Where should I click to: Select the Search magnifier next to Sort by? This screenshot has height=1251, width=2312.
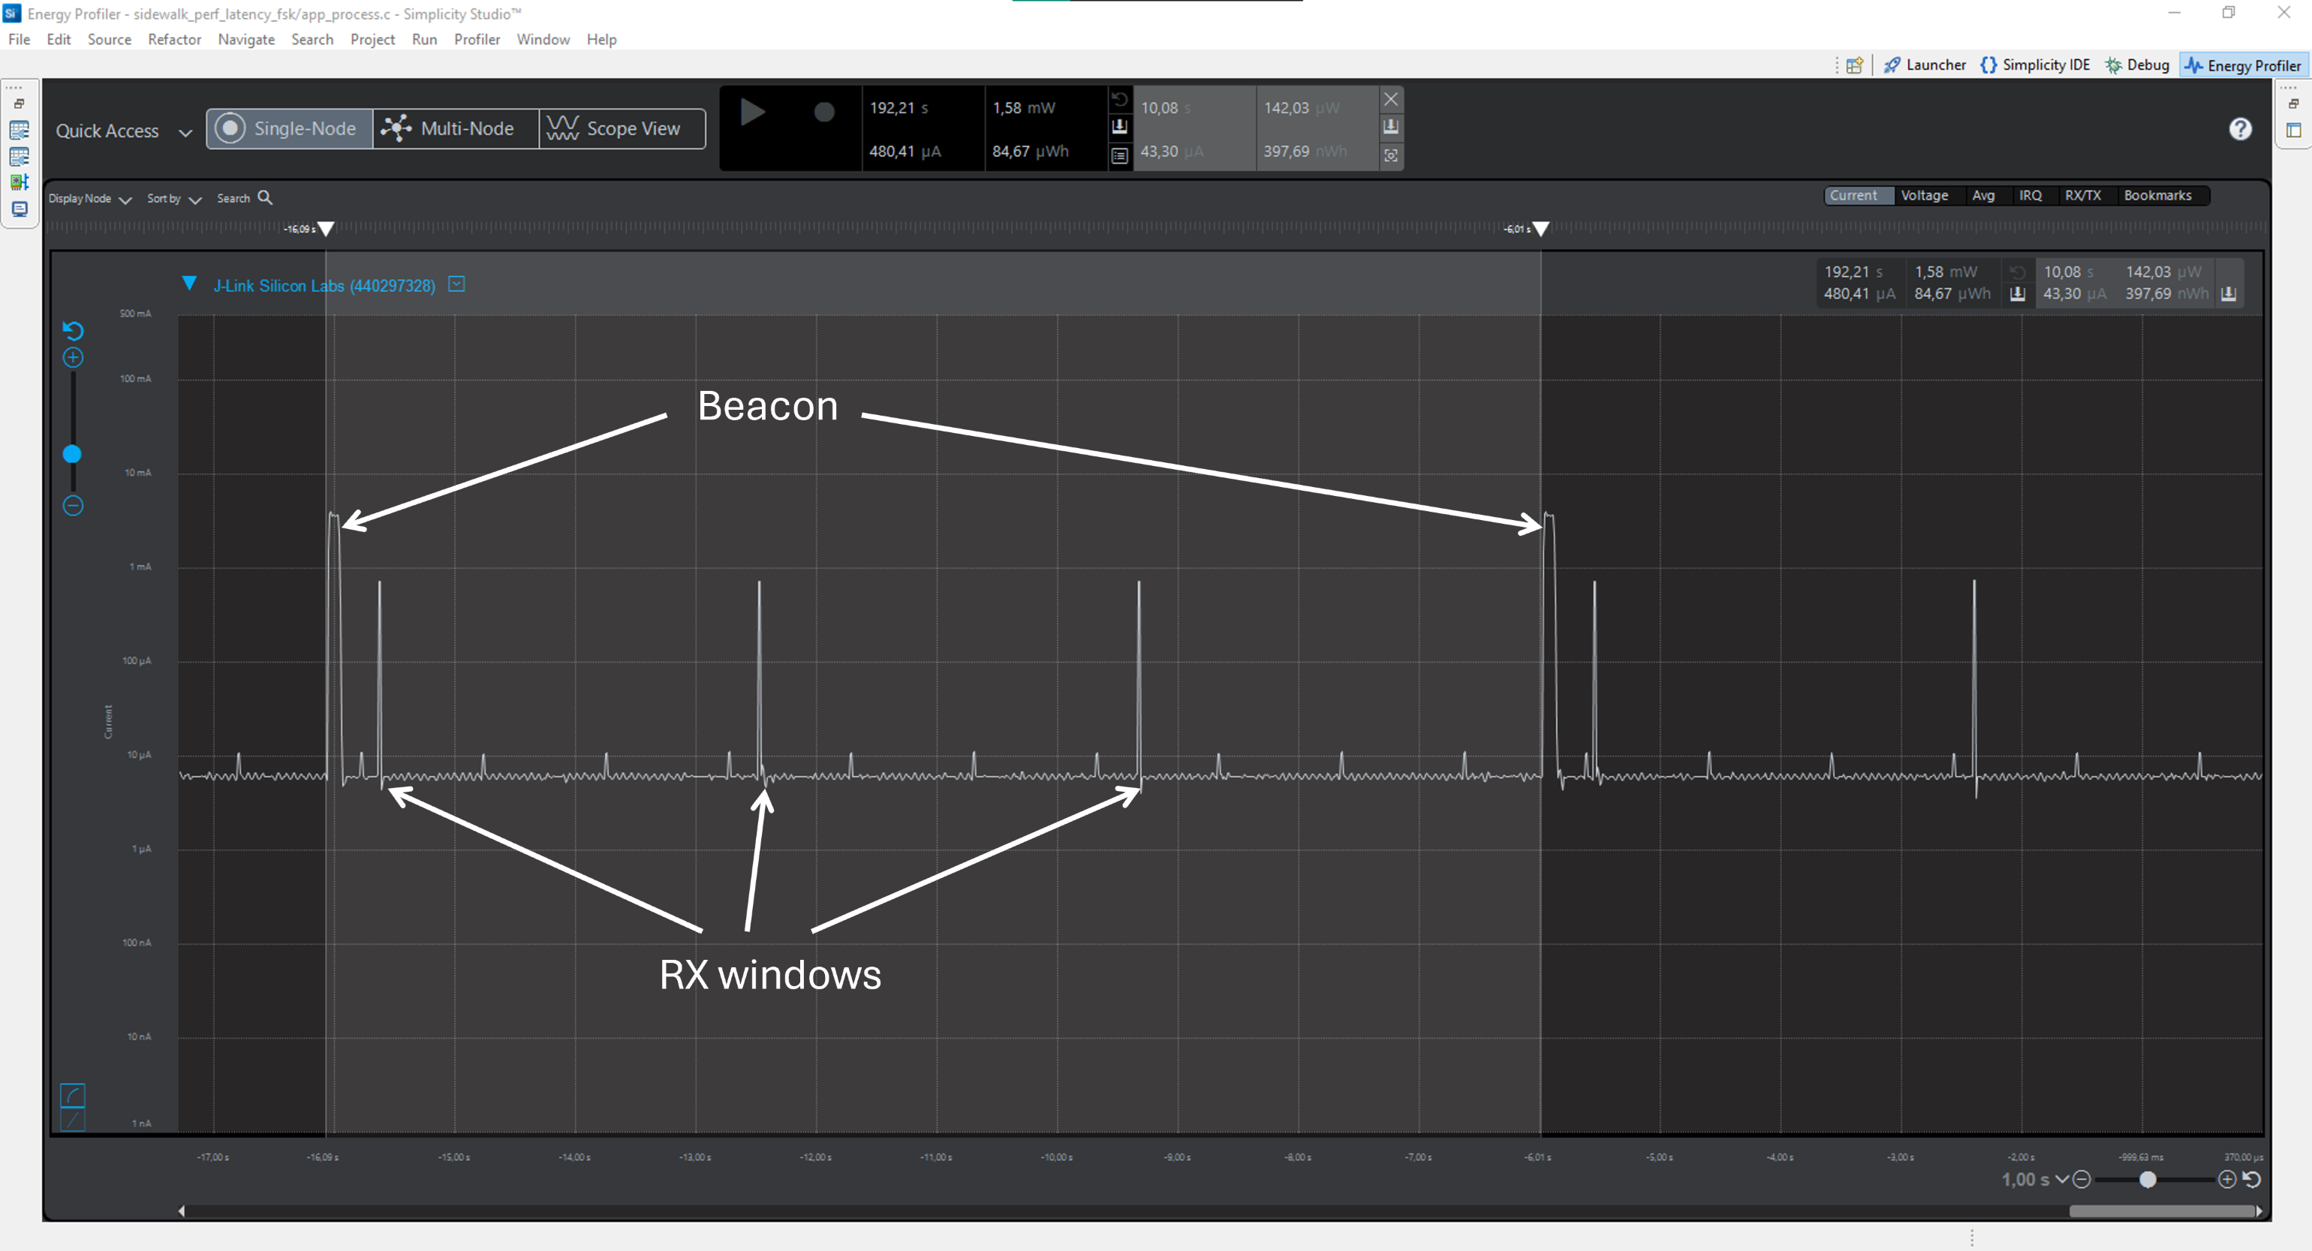265,197
